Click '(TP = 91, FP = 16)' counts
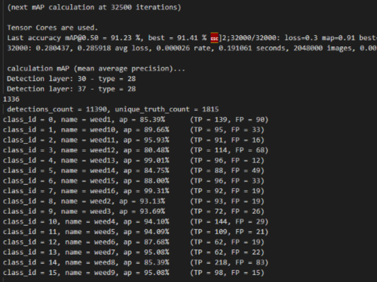This screenshot has height=282, width=377. pyautogui.click(x=227, y=140)
